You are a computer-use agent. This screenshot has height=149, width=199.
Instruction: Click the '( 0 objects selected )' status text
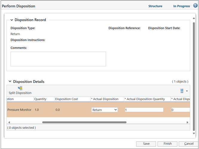pyautogui.click(x=22, y=128)
